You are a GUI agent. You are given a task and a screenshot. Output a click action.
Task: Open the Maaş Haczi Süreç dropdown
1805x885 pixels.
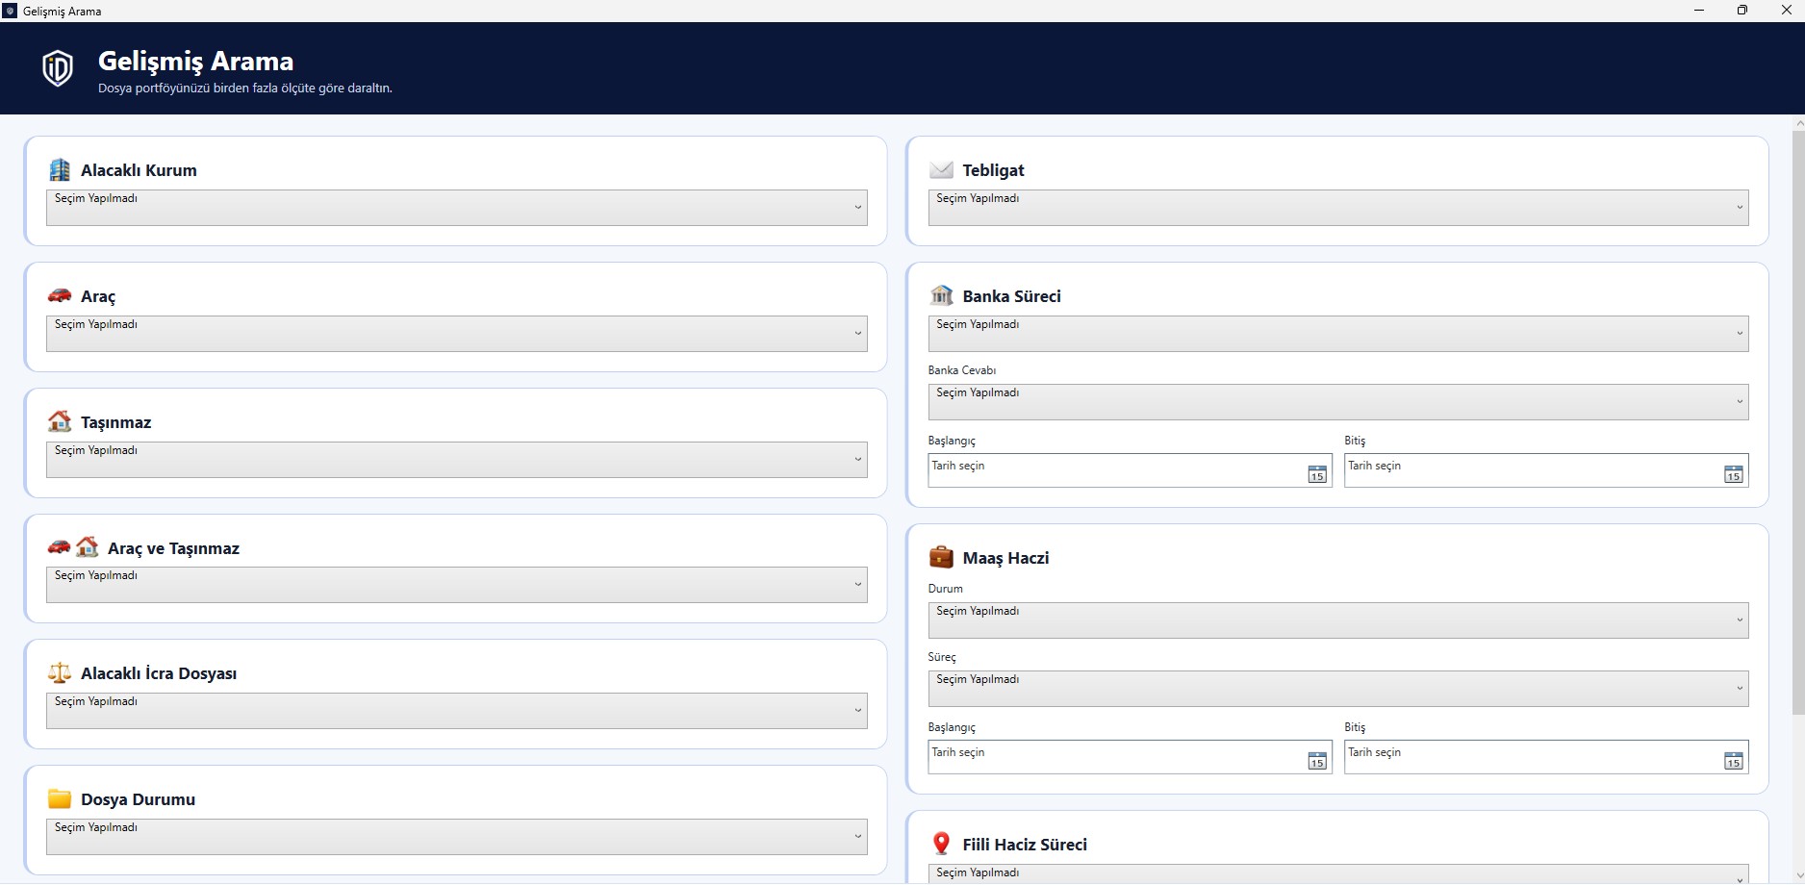coord(1338,689)
